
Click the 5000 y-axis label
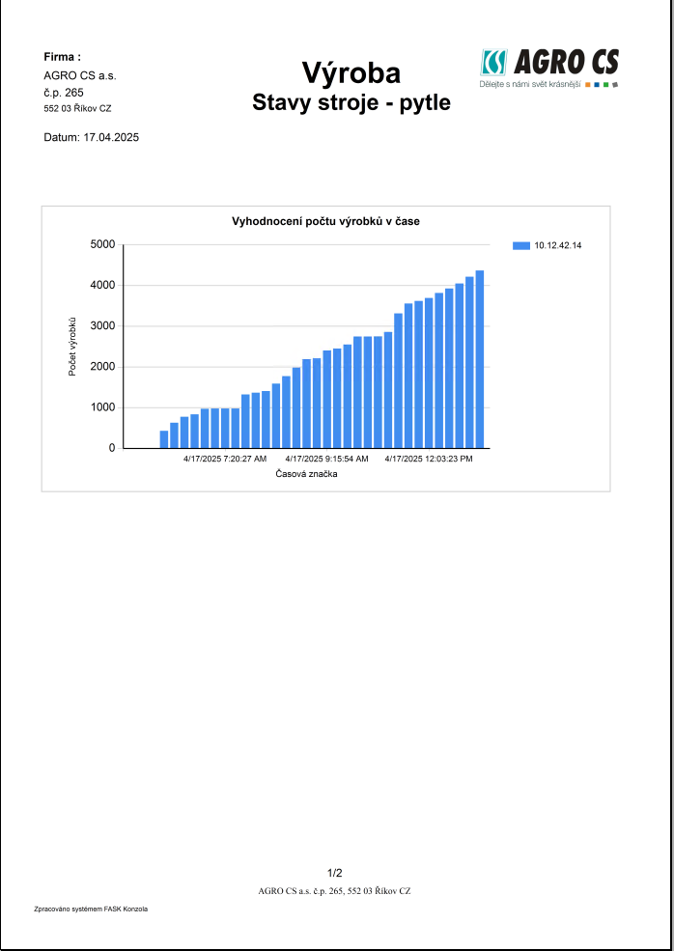pyautogui.click(x=102, y=244)
